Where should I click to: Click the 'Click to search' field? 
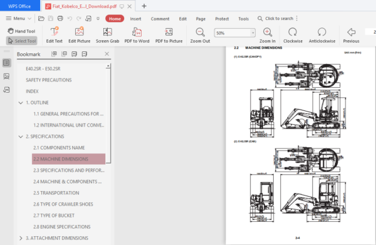click(275, 18)
